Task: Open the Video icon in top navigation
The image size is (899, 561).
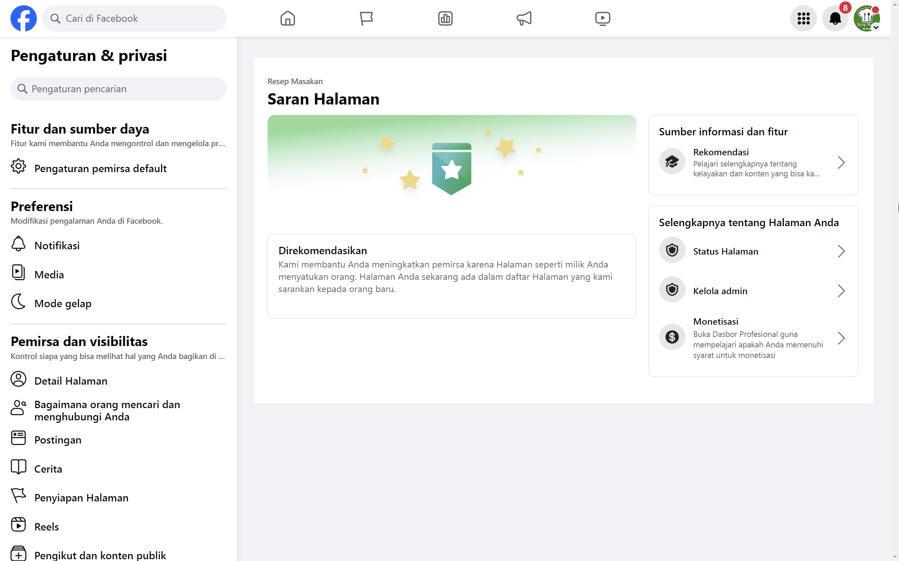Action: click(602, 18)
